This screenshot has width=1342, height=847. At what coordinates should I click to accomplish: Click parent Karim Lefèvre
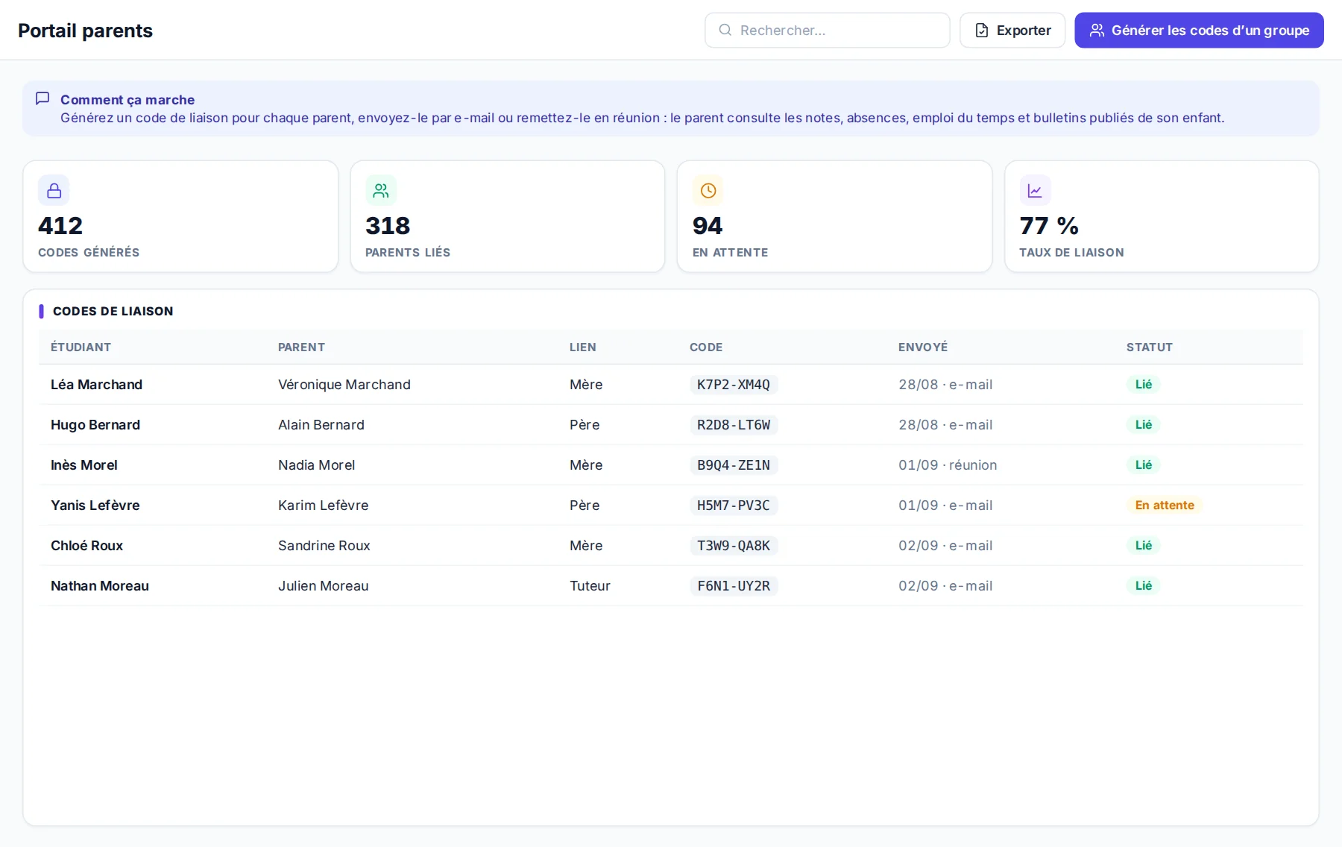pos(324,506)
